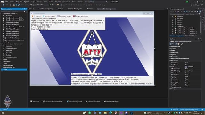Image resolution: width=205 pixels, height=115 pixels.
Task: Open the Сборка menu
Action: click(x=33, y=2)
